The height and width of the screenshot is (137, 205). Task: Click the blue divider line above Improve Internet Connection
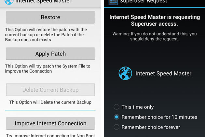[50, 110]
